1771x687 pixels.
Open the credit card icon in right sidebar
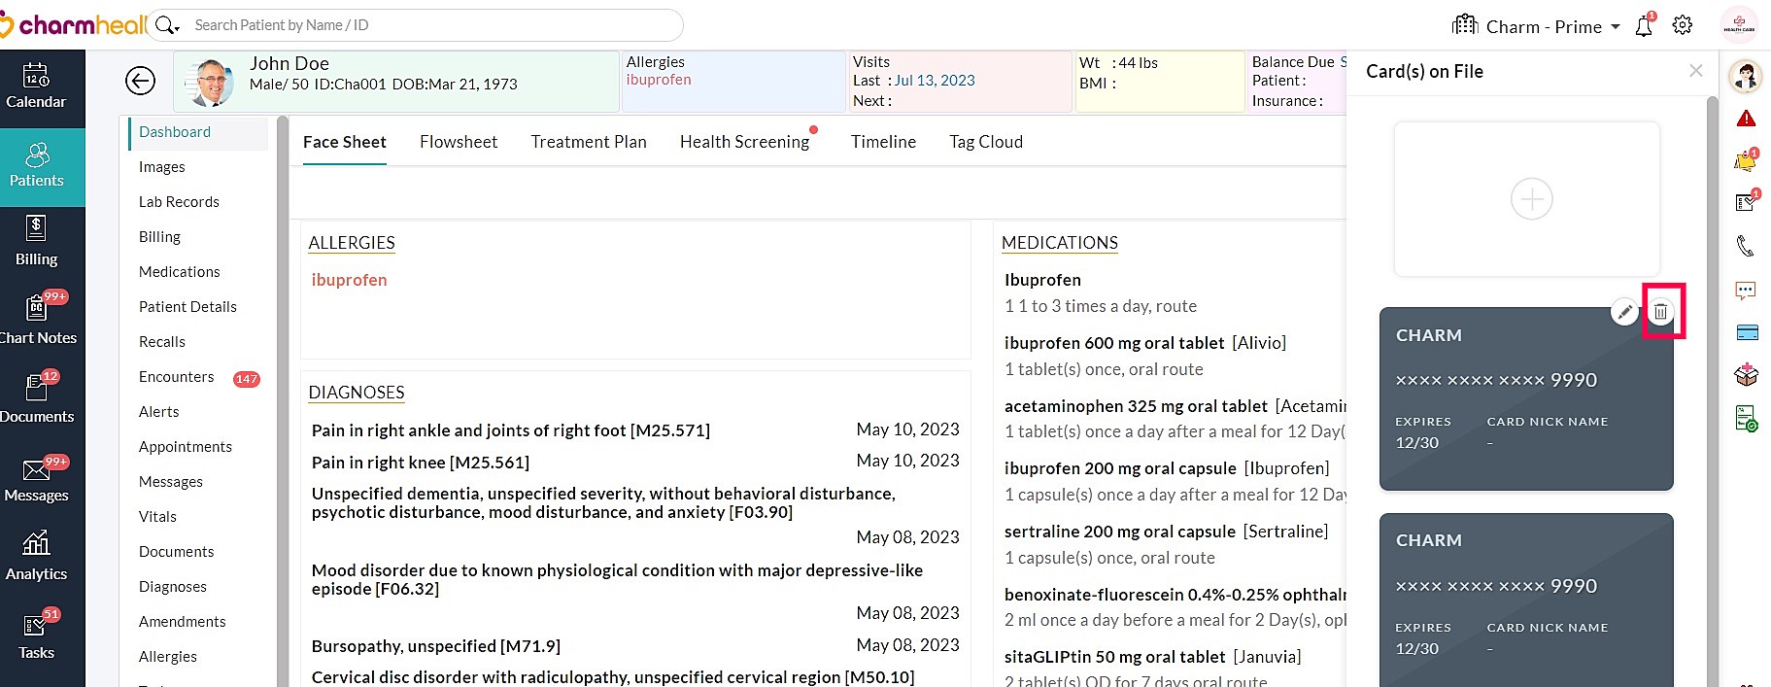click(x=1747, y=332)
